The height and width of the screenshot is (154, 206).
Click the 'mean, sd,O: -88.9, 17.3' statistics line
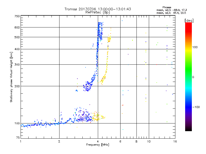172,10
